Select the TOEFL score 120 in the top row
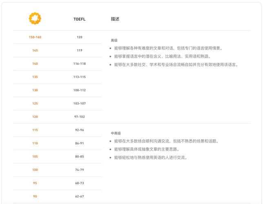This screenshot has width=263, height=204. point(80,37)
